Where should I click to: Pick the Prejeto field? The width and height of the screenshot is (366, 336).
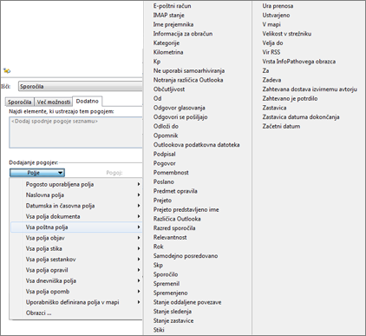click(x=162, y=201)
